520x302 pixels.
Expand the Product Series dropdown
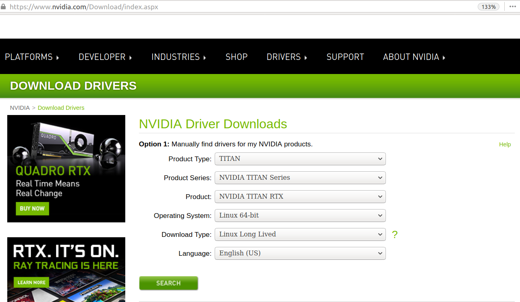pyautogui.click(x=300, y=178)
